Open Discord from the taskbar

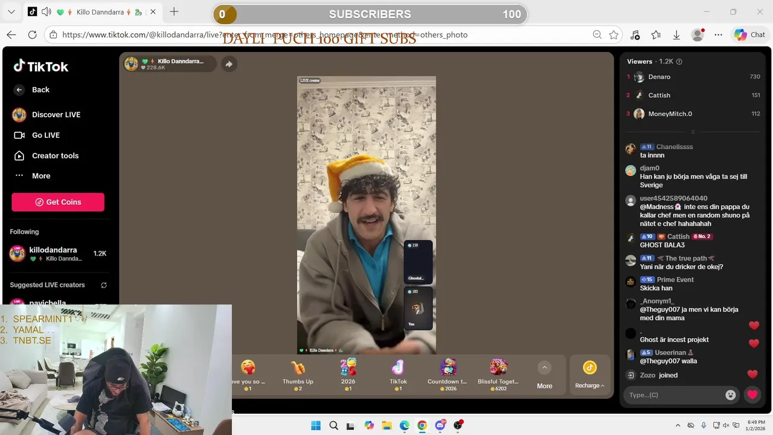(440, 425)
